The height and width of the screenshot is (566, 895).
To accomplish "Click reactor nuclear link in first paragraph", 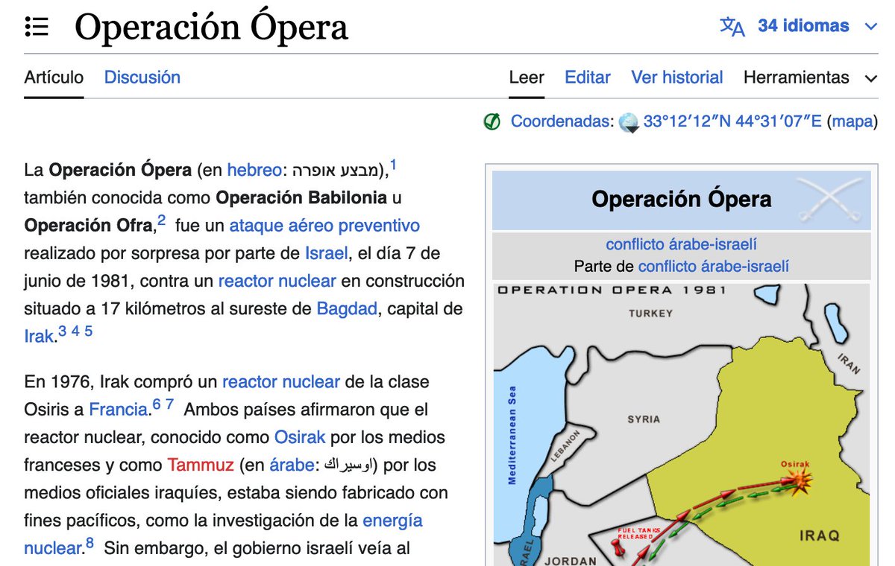I will [277, 281].
